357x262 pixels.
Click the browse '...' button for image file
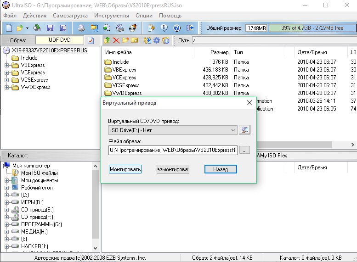click(244, 150)
